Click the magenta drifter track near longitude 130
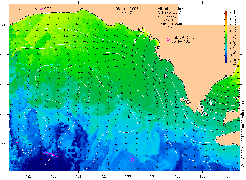This screenshot has width=246, height=180. point(51,154)
